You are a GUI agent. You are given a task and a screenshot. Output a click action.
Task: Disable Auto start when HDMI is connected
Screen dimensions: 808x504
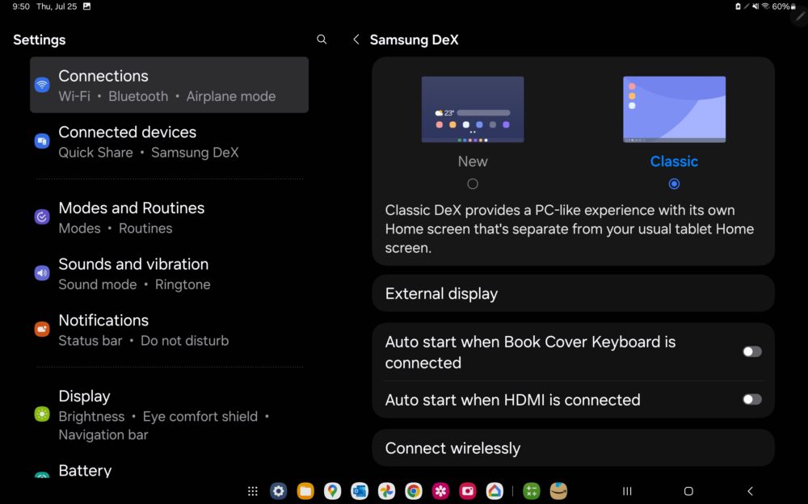tap(751, 399)
